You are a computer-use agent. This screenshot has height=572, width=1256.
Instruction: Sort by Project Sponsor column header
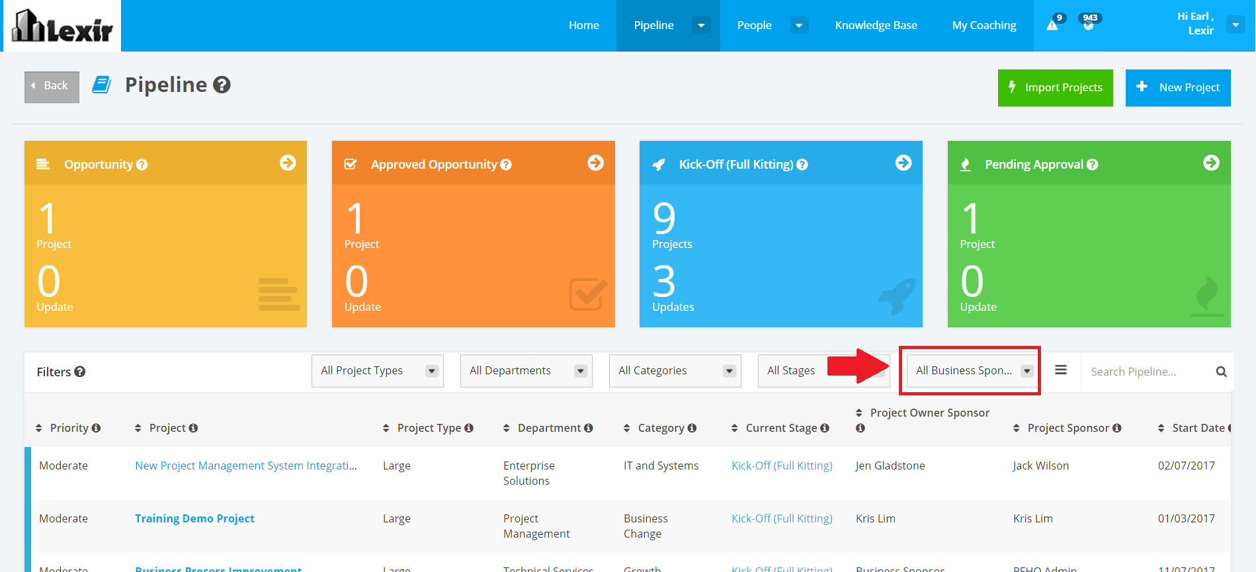tap(1068, 428)
